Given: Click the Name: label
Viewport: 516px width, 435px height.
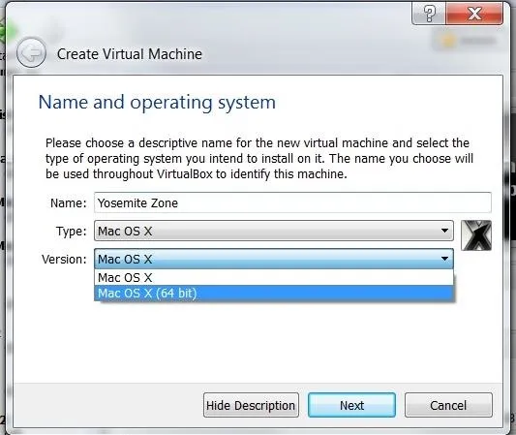Looking at the screenshot, I should (x=68, y=203).
